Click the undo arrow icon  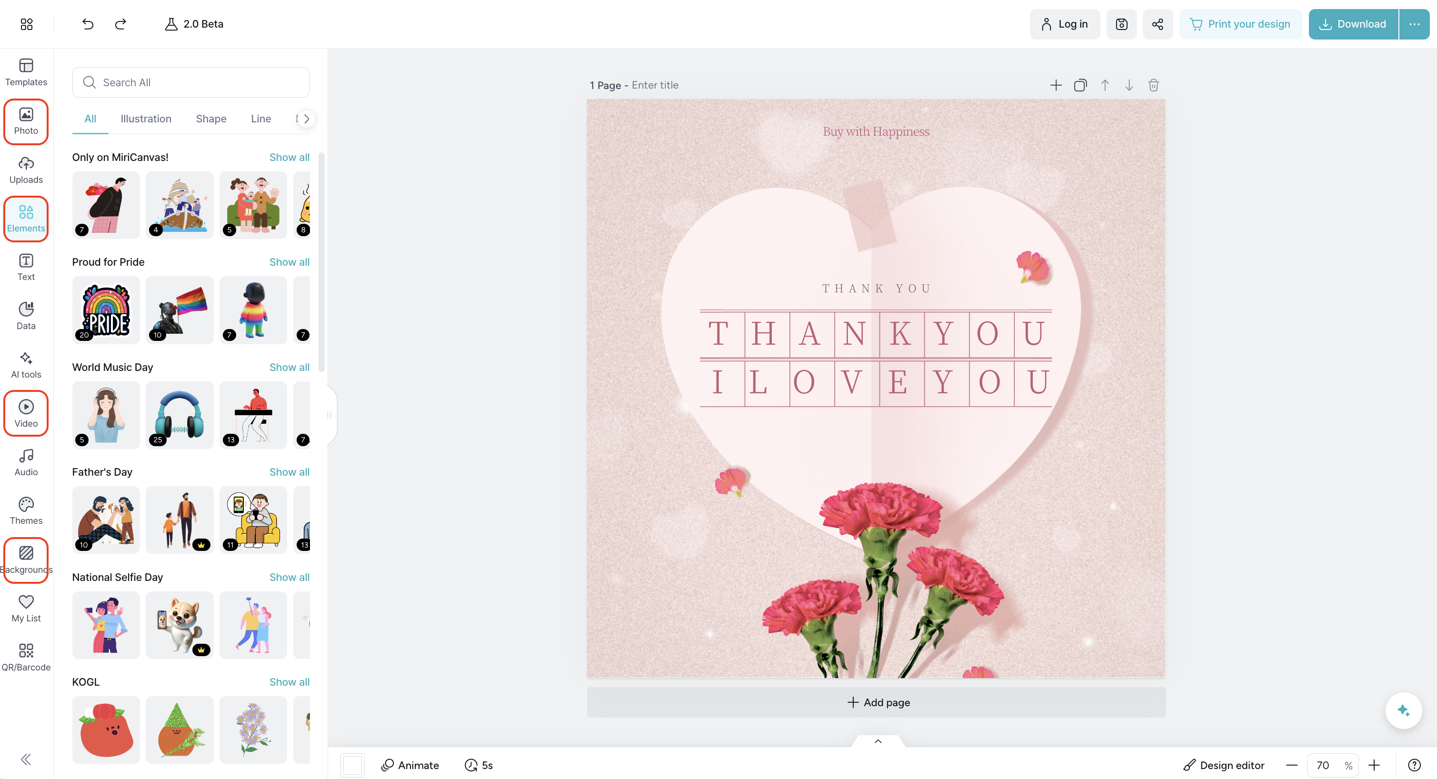click(88, 24)
